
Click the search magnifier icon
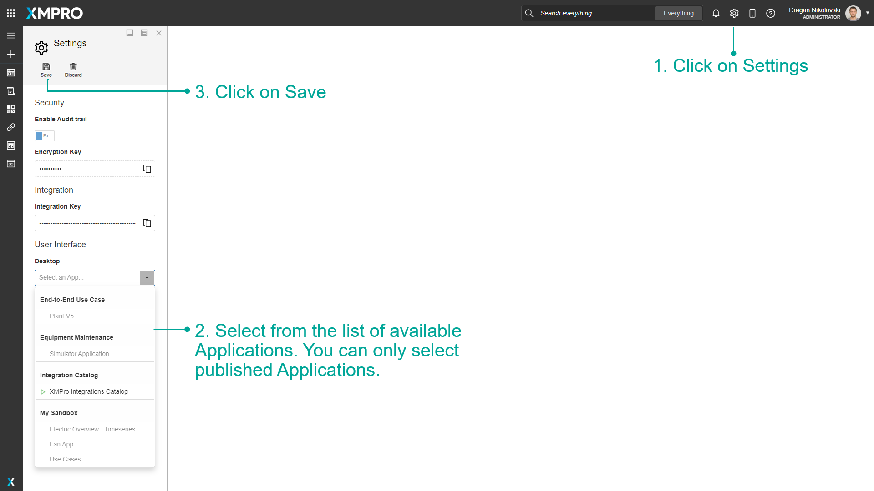tap(529, 13)
